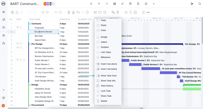Choose Show Task Card menu entry
This screenshot has width=203, height=109.
click(108, 76)
